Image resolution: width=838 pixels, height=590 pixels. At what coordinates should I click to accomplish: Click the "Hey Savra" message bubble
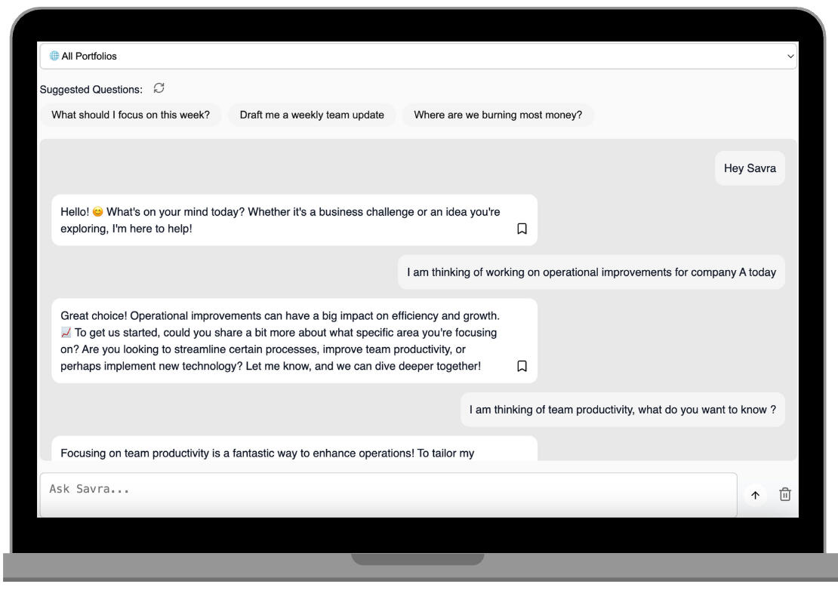pyautogui.click(x=750, y=169)
